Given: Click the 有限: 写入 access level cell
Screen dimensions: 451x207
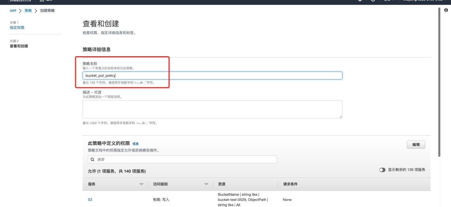Looking at the screenshot, I should coord(161,200).
